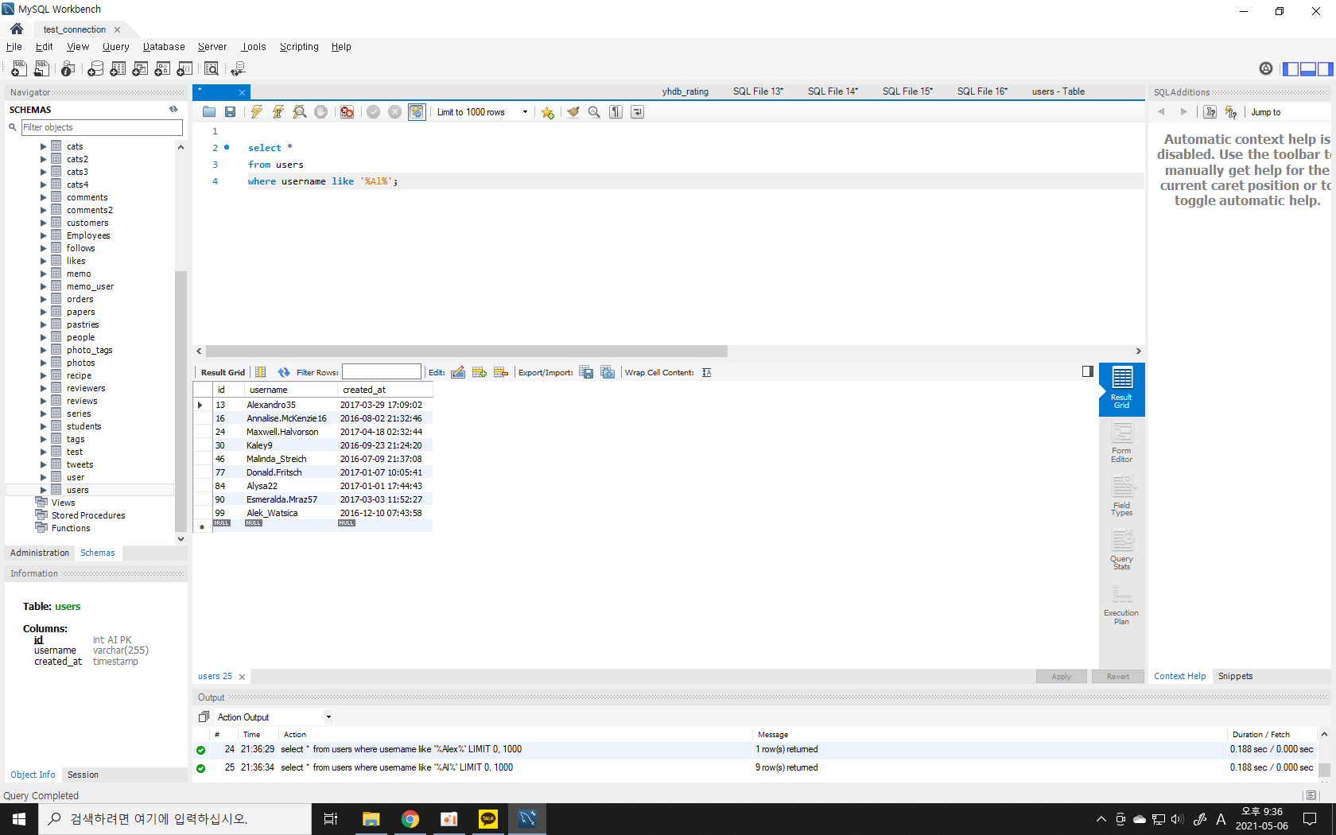Explain the current statement icon
The height and width of the screenshot is (835, 1336).
click(x=300, y=112)
